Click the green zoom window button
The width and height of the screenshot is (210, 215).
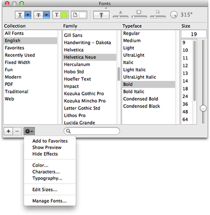tap(22, 3)
